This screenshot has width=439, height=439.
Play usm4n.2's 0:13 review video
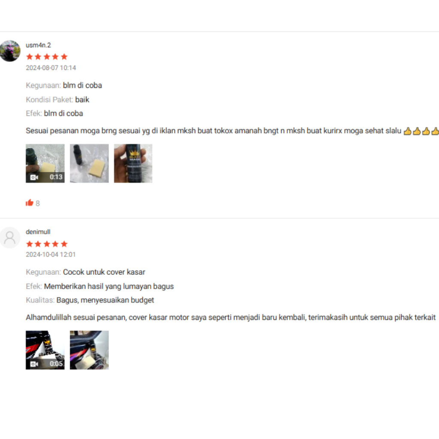[x=45, y=163]
